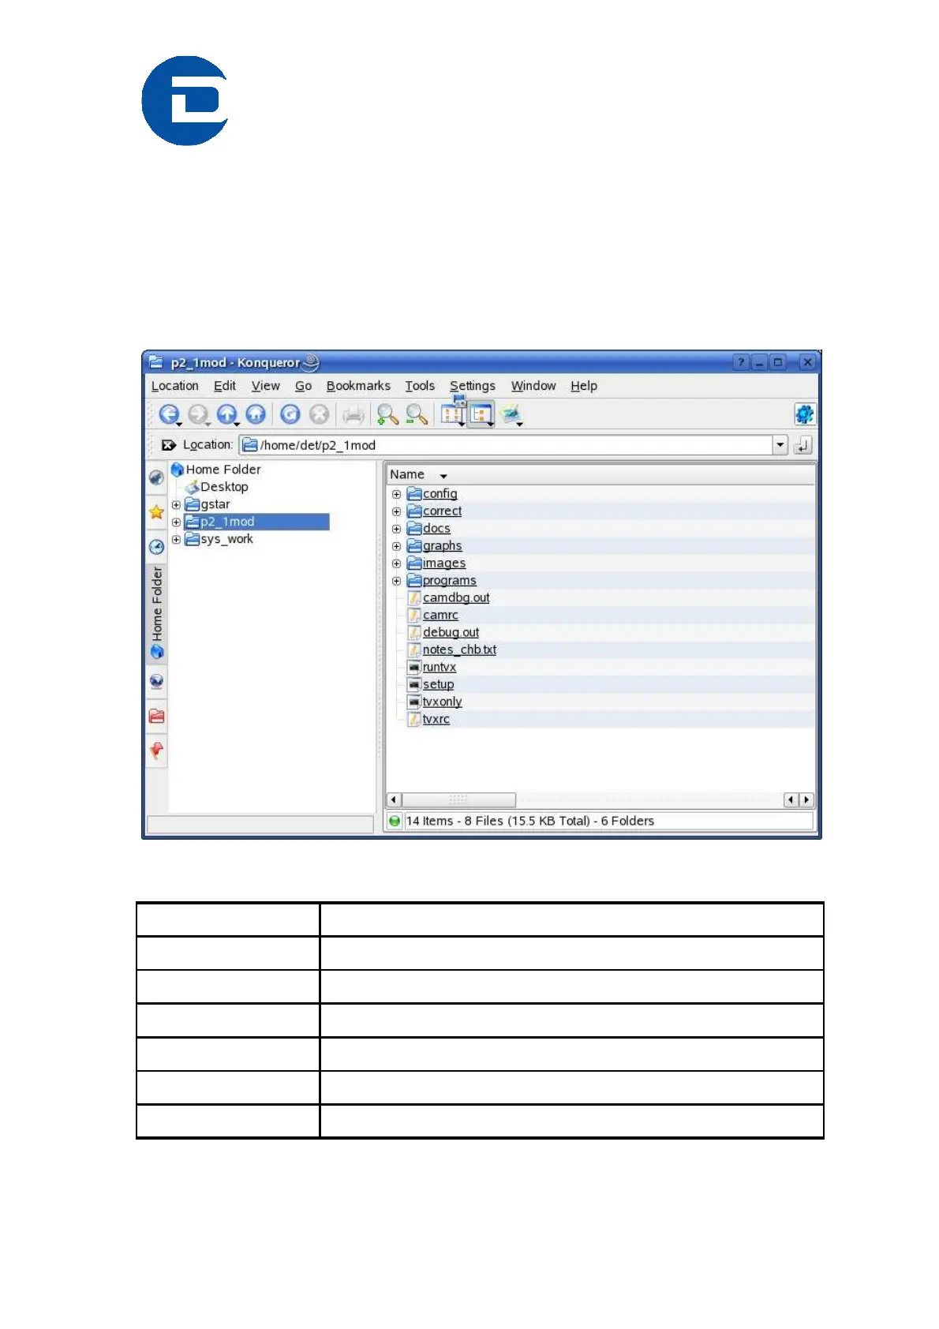Expand the p2_1mod tree node
939x1329 pixels.
[x=176, y=522]
